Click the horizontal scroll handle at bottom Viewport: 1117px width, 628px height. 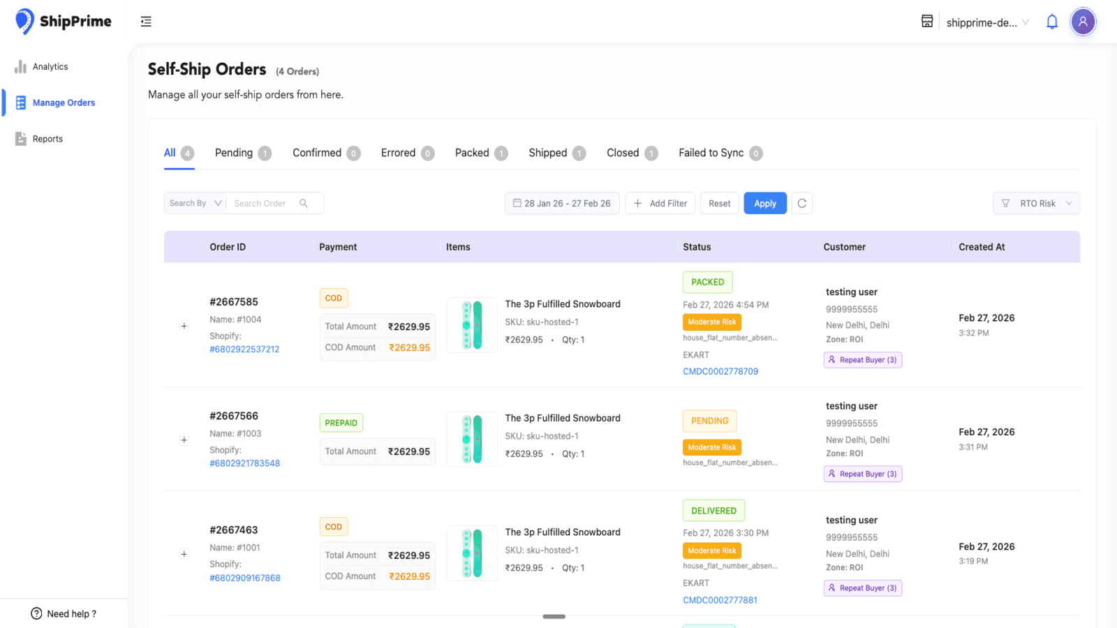[x=554, y=617]
